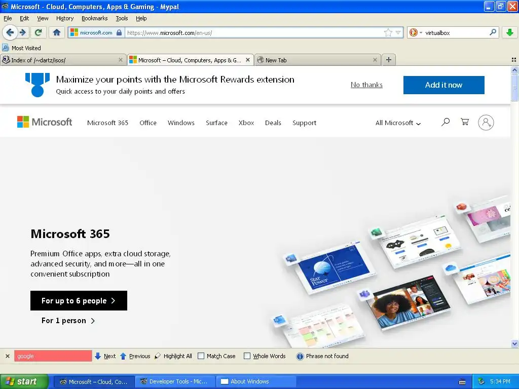Open the Windows Start button
Image resolution: width=519 pixels, height=389 pixels.
24,381
